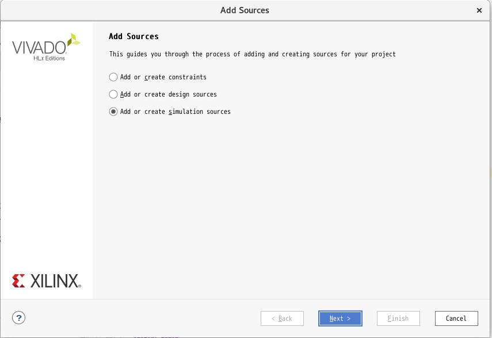Click the Add Sources window title bar
This screenshot has width=492, height=338.
pos(245,10)
